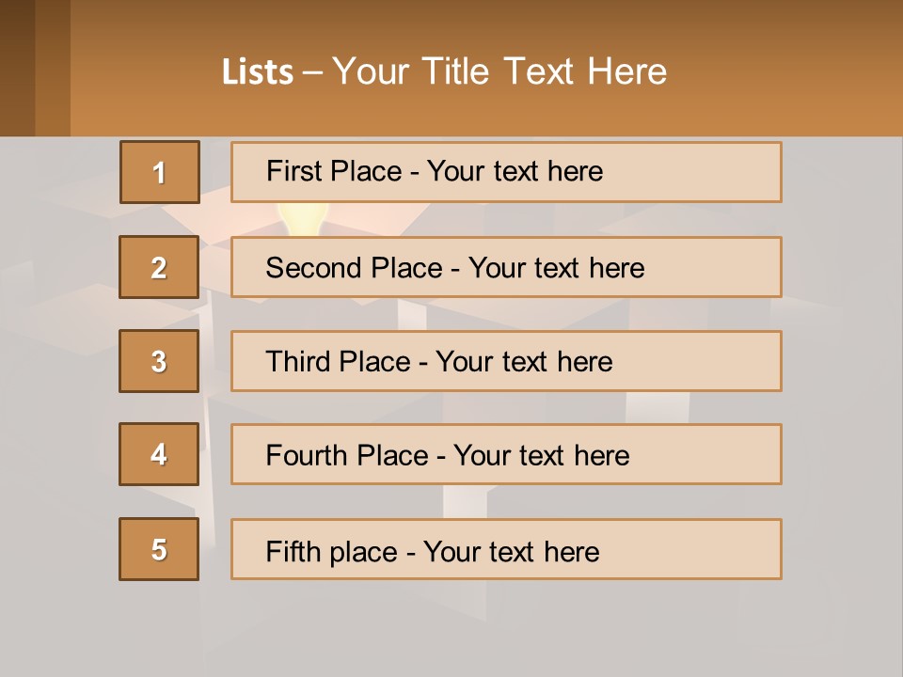The height and width of the screenshot is (677, 903).
Task: Select the number 4 box
Action: click(x=159, y=454)
